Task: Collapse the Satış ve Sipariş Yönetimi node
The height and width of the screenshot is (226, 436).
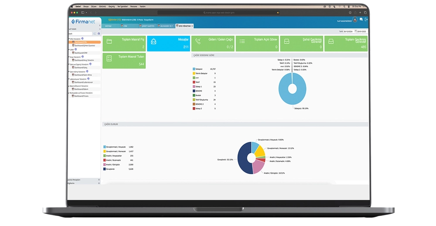Action: [x=68, y=64]
